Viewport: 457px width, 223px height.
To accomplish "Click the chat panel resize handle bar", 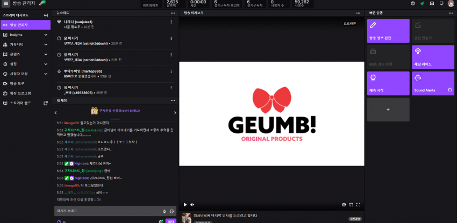I will [116, 119].
